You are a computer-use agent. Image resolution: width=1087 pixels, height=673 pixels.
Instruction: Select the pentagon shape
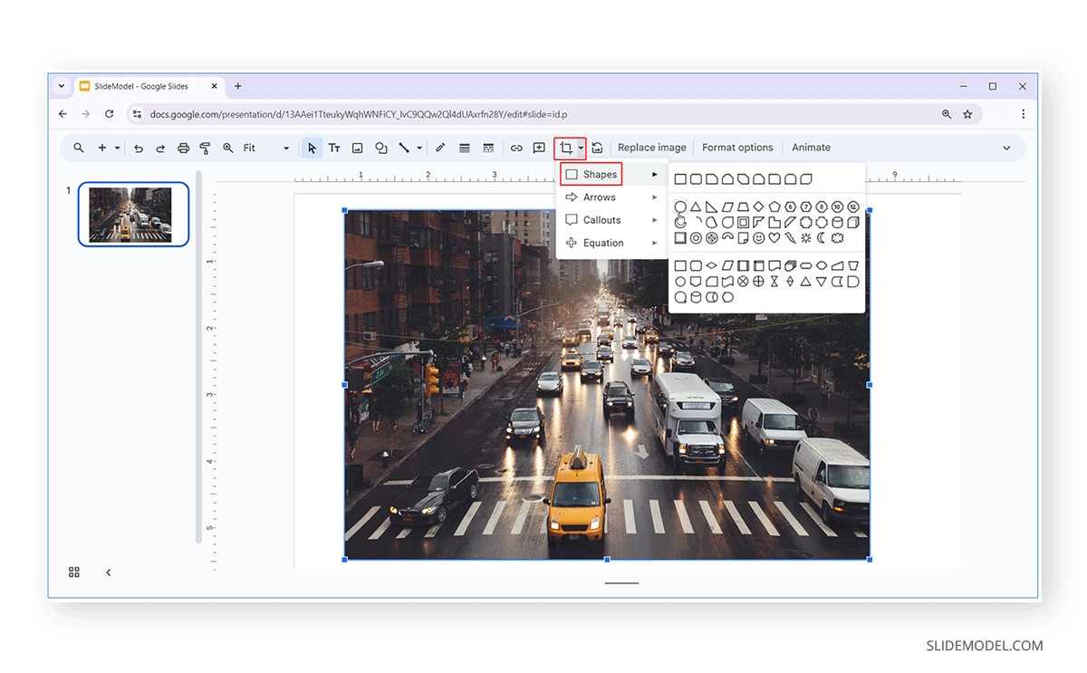coord(774,207)
